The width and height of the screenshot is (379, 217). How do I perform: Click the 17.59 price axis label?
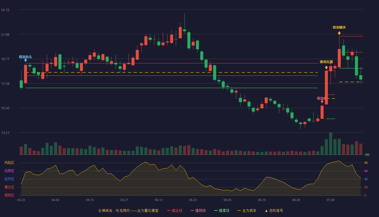coord(5,84)
